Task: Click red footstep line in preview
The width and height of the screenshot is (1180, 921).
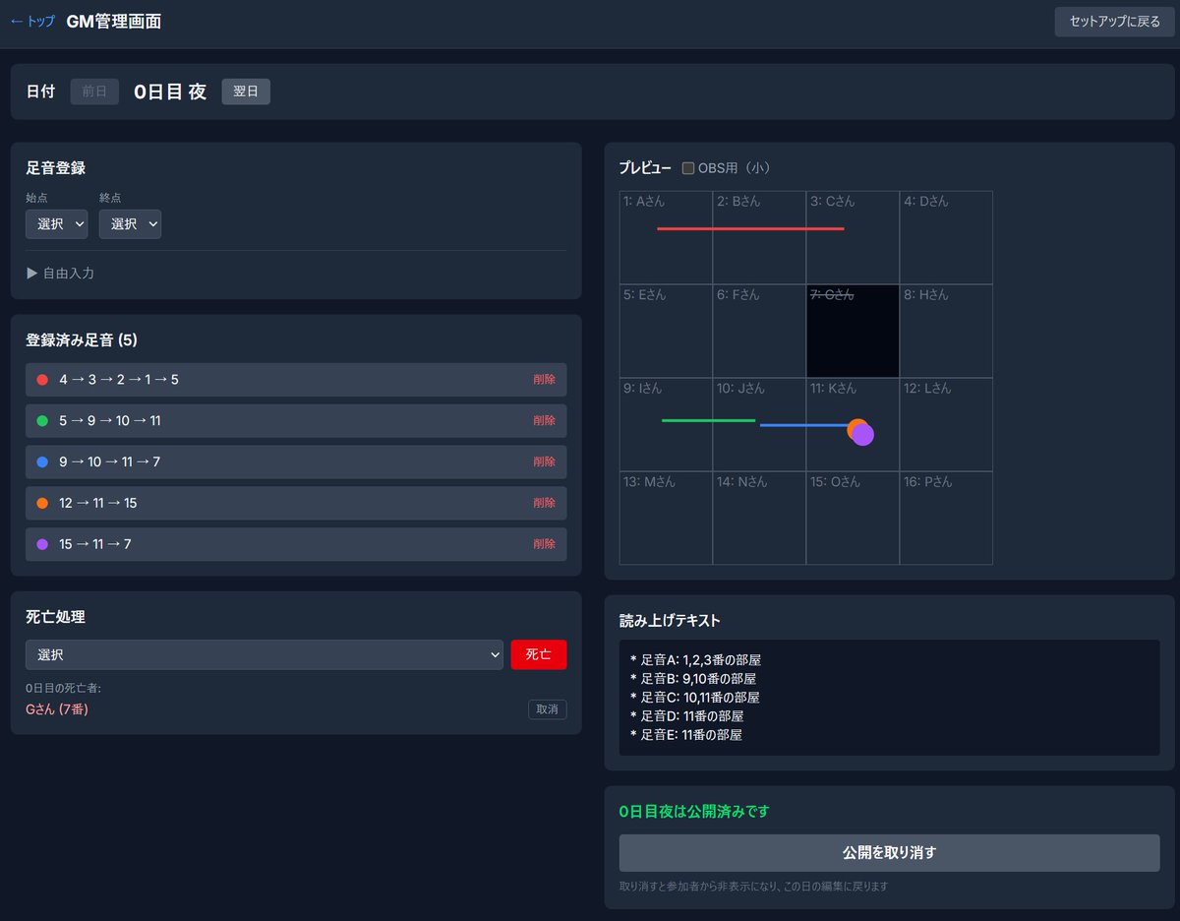Action: 750,228
